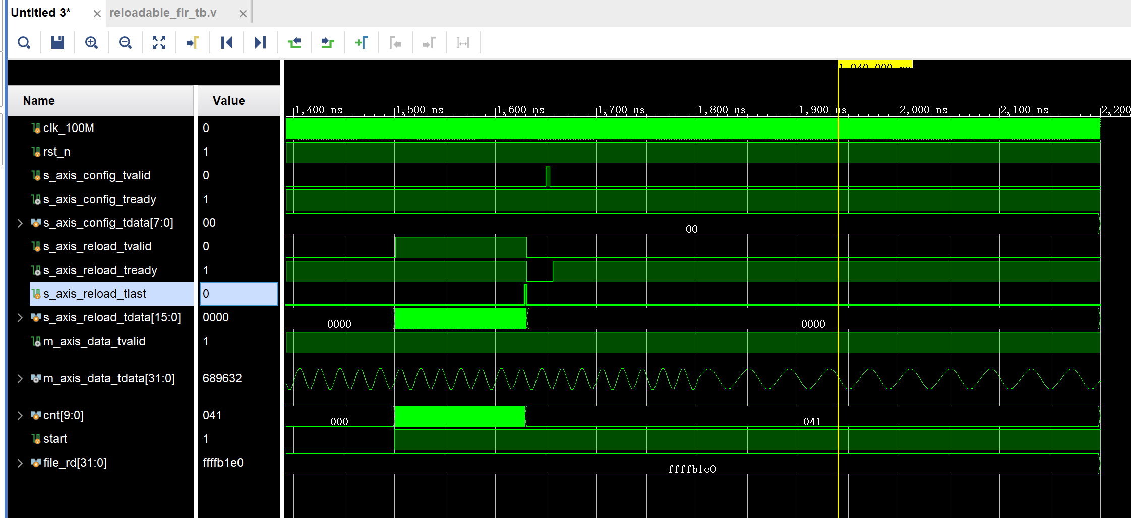Save the waveform configuration
The height and width of the screenshot is (518, 1131).
click(x=57, y=43)
